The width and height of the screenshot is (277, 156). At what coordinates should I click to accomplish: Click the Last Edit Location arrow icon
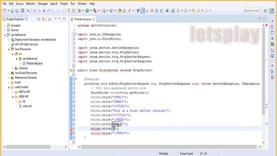[194, 11]
